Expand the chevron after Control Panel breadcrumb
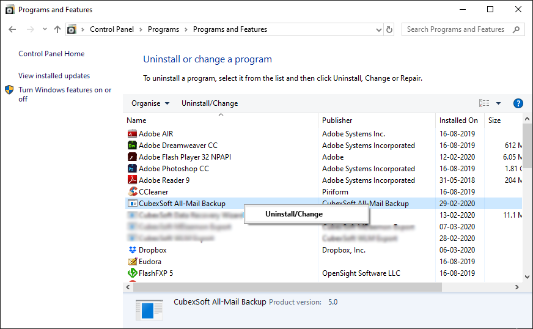Screen dimensions: 533x329 pyautogui.click(x=141, y=29)
